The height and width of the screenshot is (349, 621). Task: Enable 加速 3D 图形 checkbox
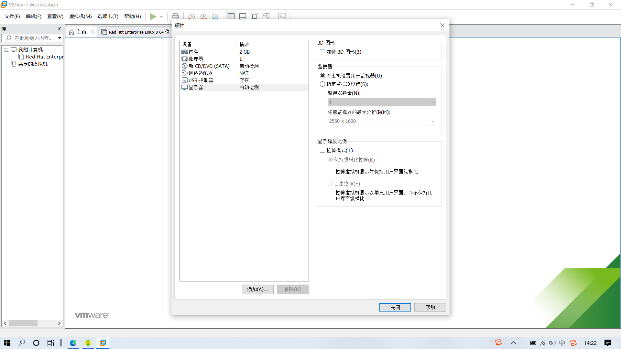(x=322, y=52)
